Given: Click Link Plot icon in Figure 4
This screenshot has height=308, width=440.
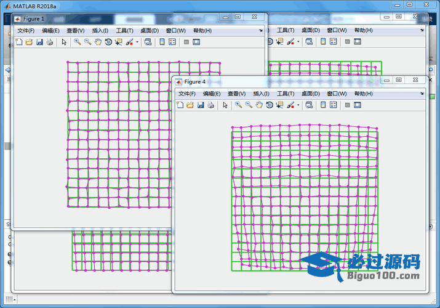Looking at the screenshot, I should pyautogui.click(x=309, y=105).
